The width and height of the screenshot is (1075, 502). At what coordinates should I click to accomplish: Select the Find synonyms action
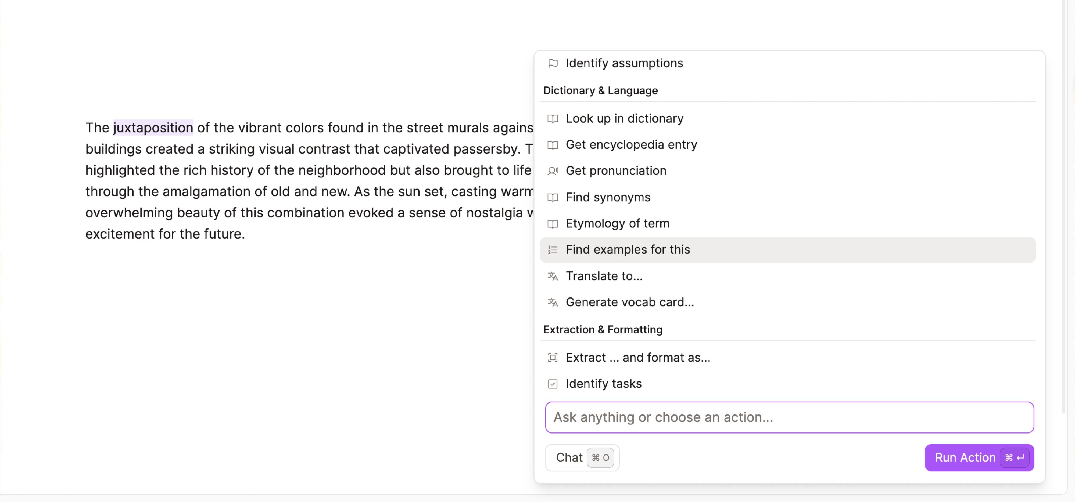tap(608, 197)
